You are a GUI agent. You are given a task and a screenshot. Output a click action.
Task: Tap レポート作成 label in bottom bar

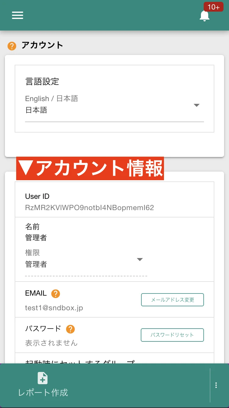point(43,392)
